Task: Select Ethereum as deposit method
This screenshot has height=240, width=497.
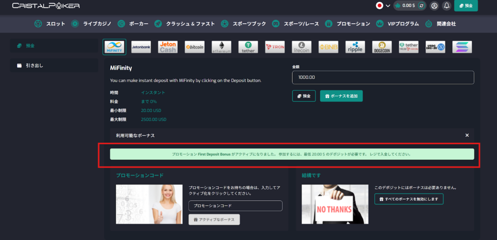Action: [221, 47]
